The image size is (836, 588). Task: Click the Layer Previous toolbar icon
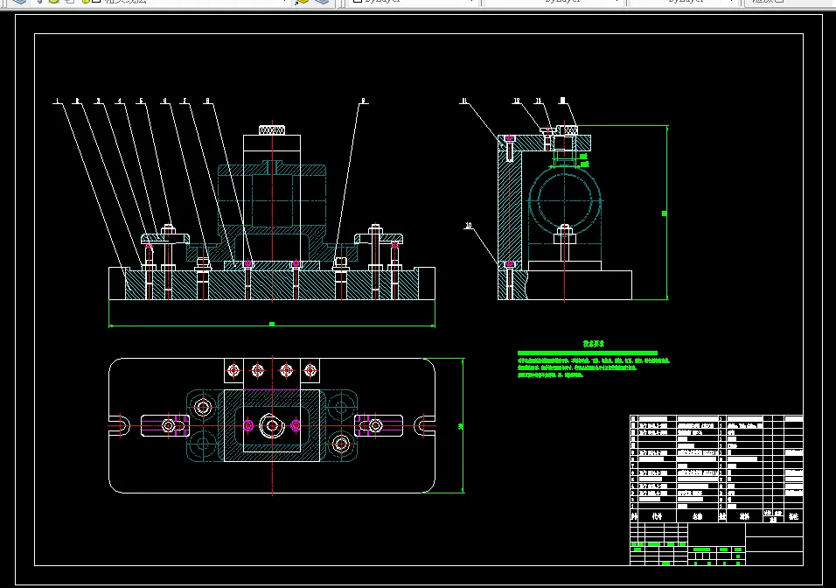322,2
